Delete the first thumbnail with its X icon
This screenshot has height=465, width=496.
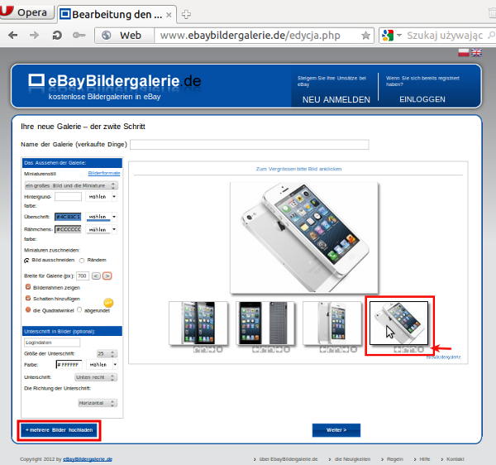click(x=220, y=349)
